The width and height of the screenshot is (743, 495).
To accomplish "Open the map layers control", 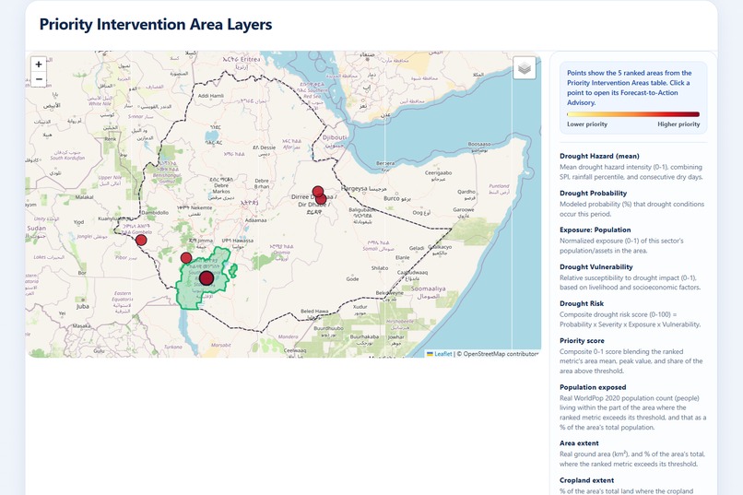I will coord(525,68).
